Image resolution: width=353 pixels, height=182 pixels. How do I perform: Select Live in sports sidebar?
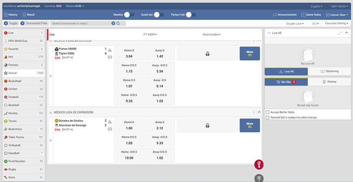click(24, 33)
